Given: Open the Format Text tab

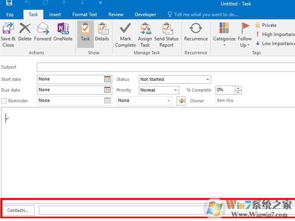Looking at the screenshot, I should coord(84,14).
